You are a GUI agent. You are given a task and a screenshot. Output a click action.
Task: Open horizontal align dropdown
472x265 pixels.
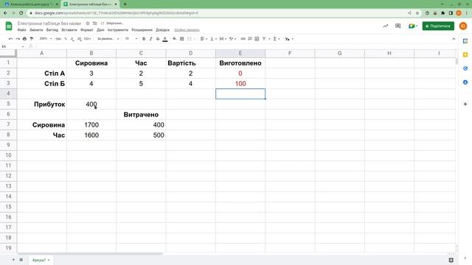click(x=204, y=39)
